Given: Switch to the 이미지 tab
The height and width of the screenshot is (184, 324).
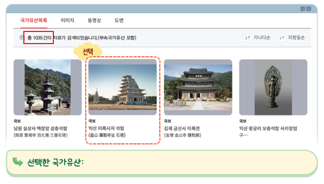Looking at the screenshot, I should click(x=68, y=20).
